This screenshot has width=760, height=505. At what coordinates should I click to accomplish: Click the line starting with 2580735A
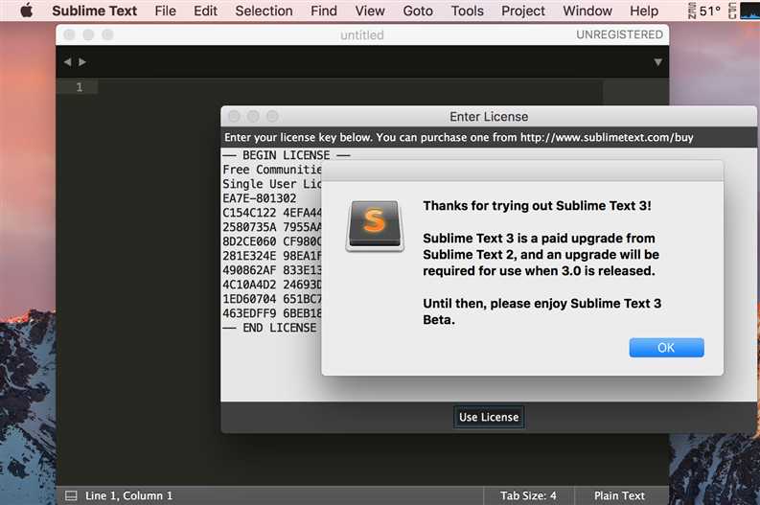point(272,227)
